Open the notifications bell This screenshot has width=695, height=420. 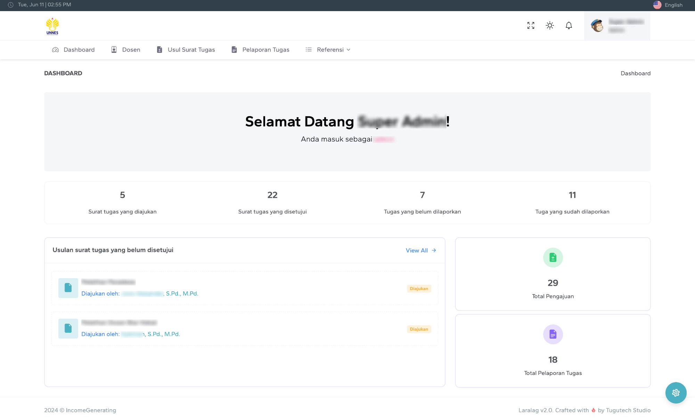tap(569, 25)
